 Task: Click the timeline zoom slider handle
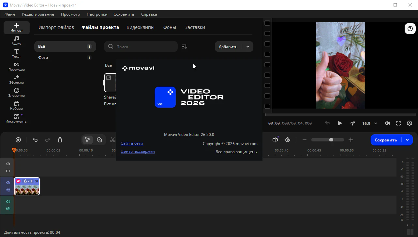(x=331, y=140)
